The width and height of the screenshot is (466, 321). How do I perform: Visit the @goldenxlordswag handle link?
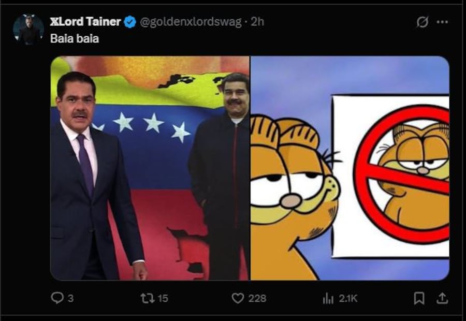(192, 22)
